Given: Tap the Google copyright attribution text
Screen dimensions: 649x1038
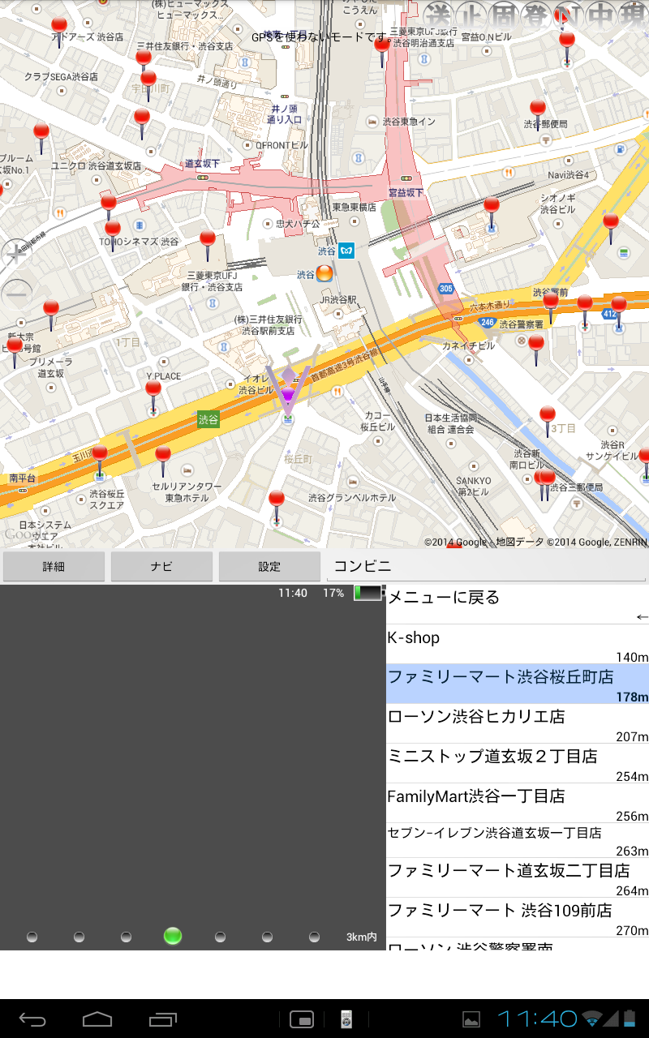Looking at the screenshot, I should click(x=535, y=542).
